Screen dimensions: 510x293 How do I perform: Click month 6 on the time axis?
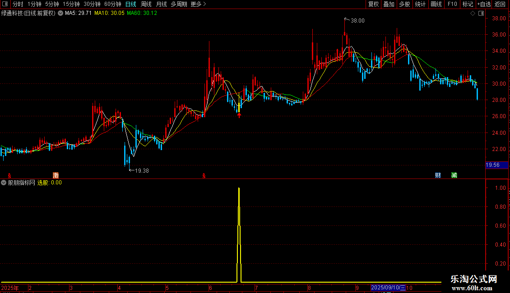[x=211, y=288]
